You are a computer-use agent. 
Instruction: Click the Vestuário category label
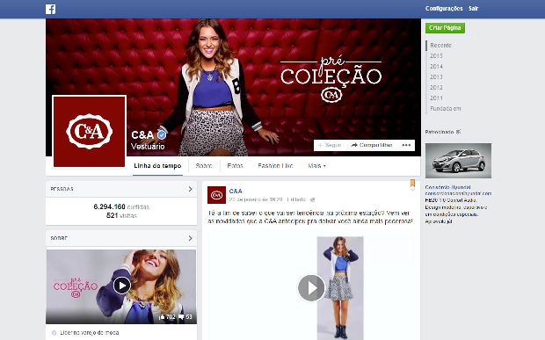point(148,147)
